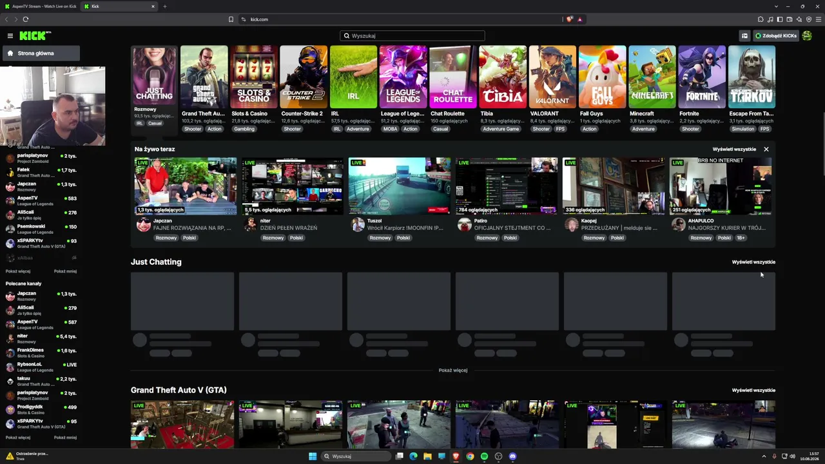
Task: Close the Kick browser tab
Action: click(153, 6)
